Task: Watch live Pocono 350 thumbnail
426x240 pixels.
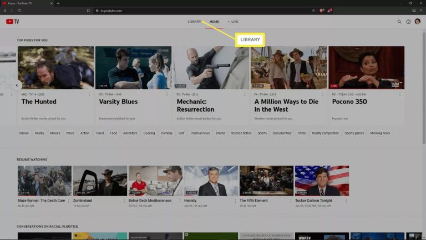Action: click(x=367, y=67)
